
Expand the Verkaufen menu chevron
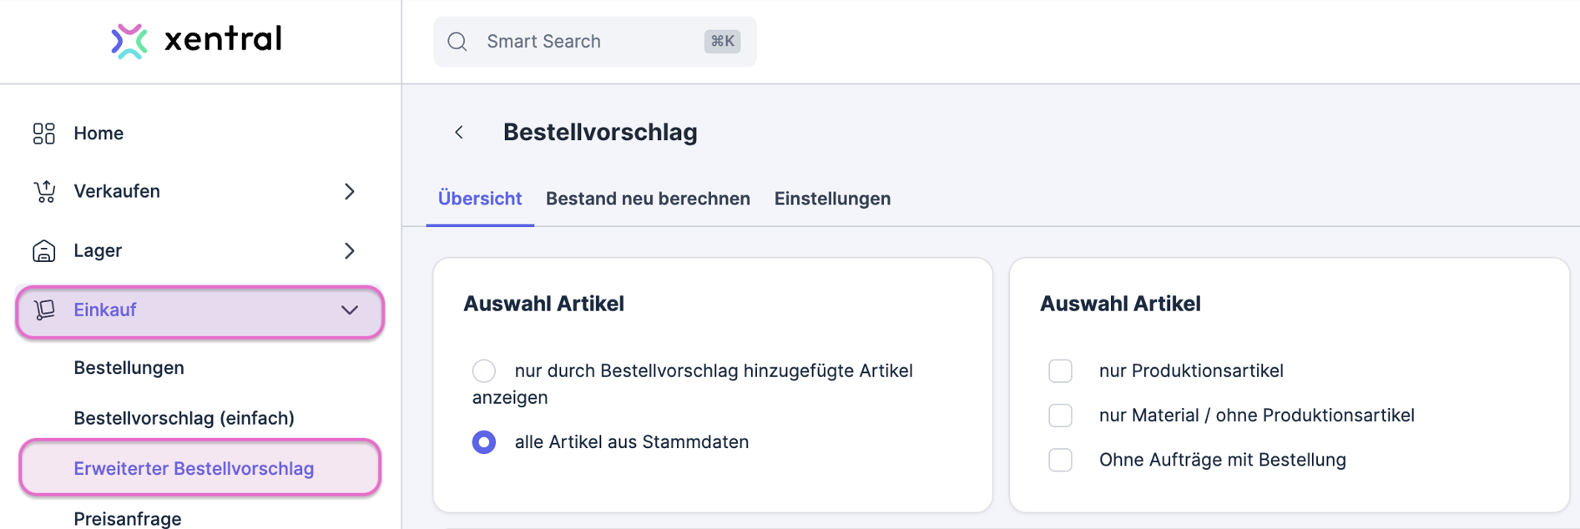click(x=350, y=191)
